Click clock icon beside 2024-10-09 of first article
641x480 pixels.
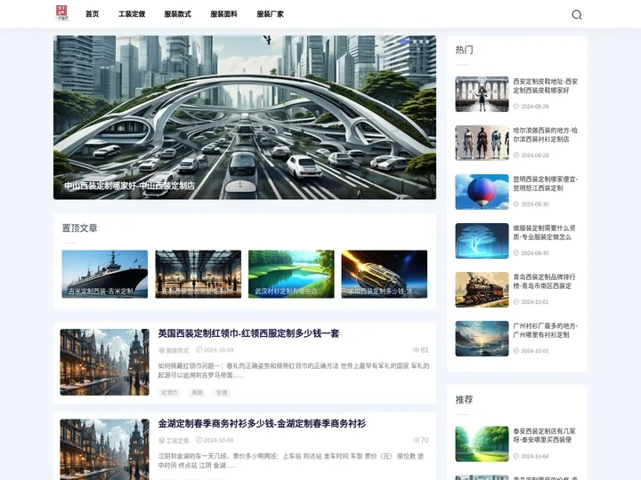[199, 350]
